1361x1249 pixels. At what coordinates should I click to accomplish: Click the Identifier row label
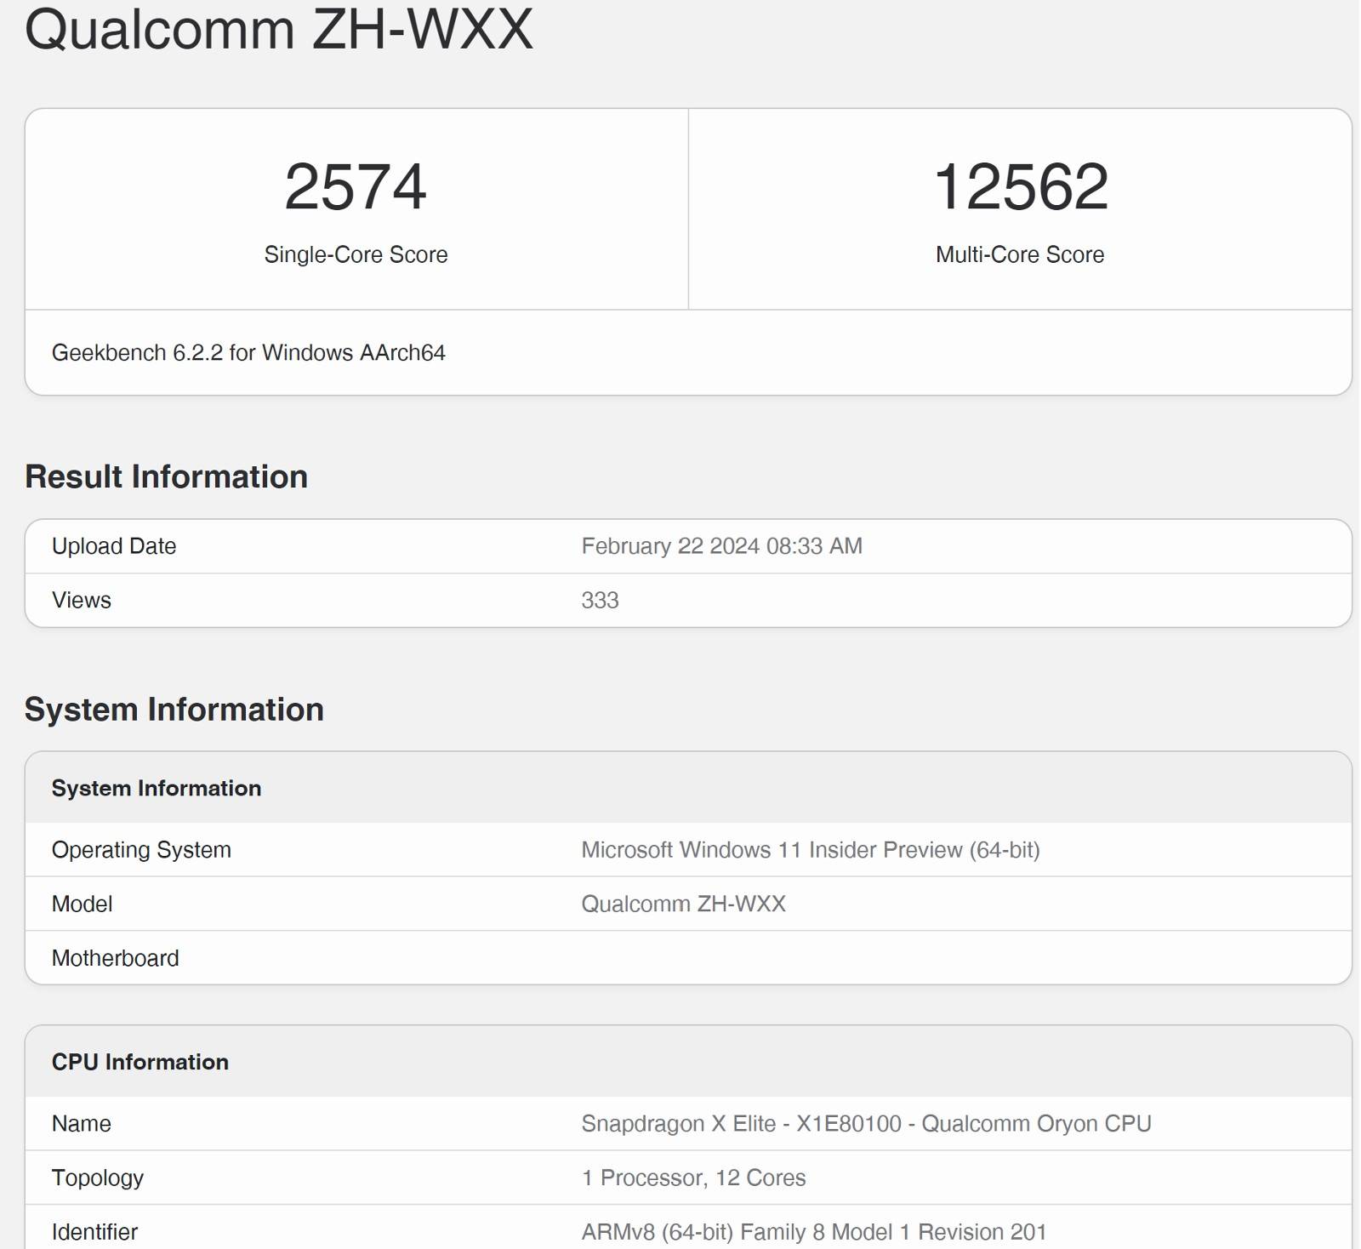point(94,1232)
